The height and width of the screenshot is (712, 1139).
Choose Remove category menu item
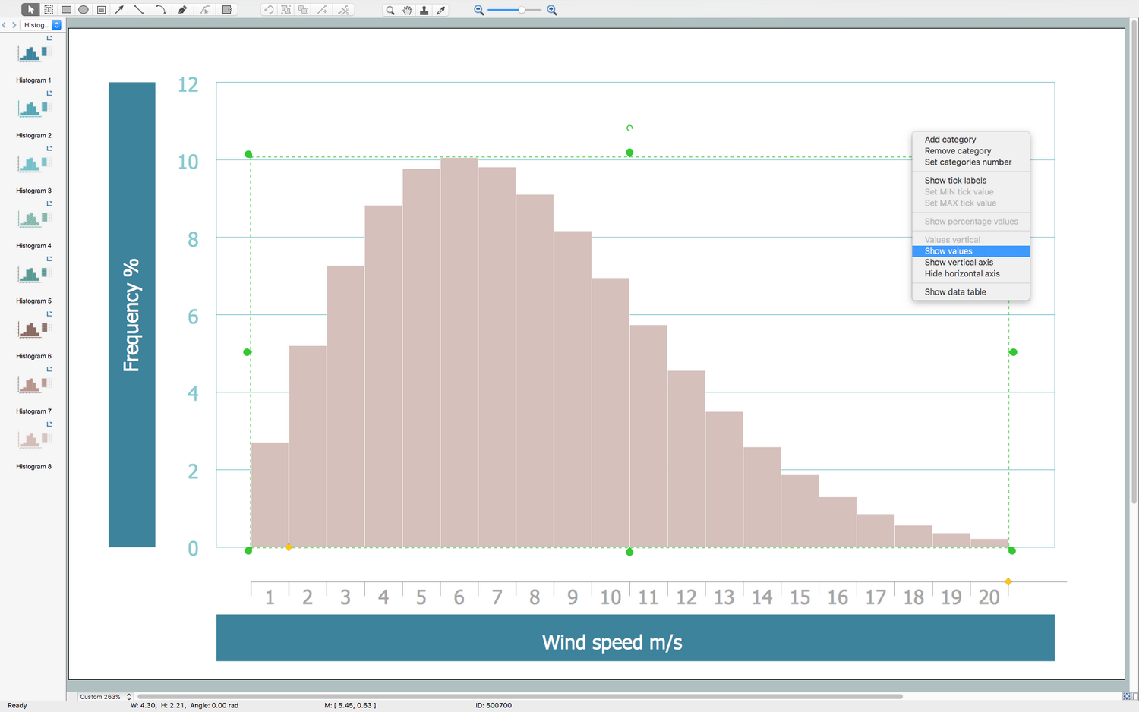(958, 151)
